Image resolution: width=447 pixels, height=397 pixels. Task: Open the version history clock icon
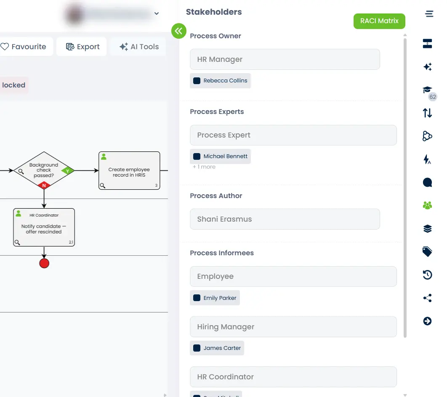[427, 275]
